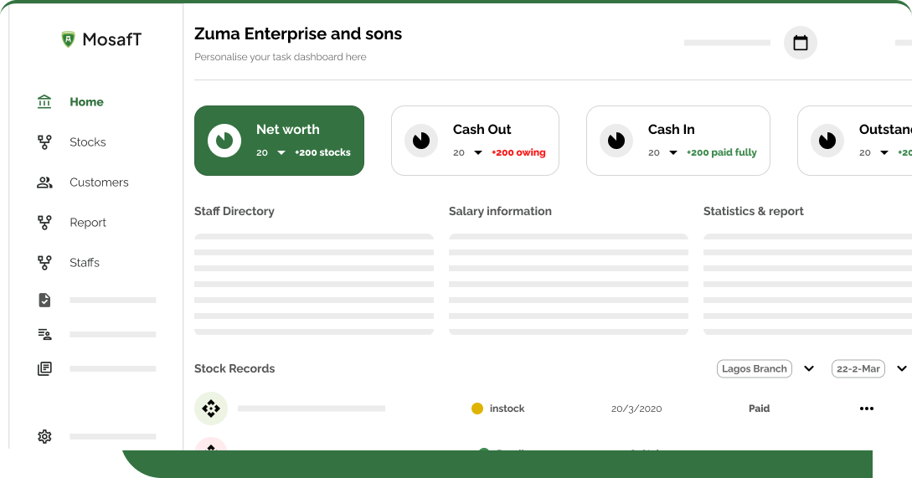Click the library pages sidebar icon
Image resolution: width=912 pixels, height=478 pixels.
click(x=44, y=368)
